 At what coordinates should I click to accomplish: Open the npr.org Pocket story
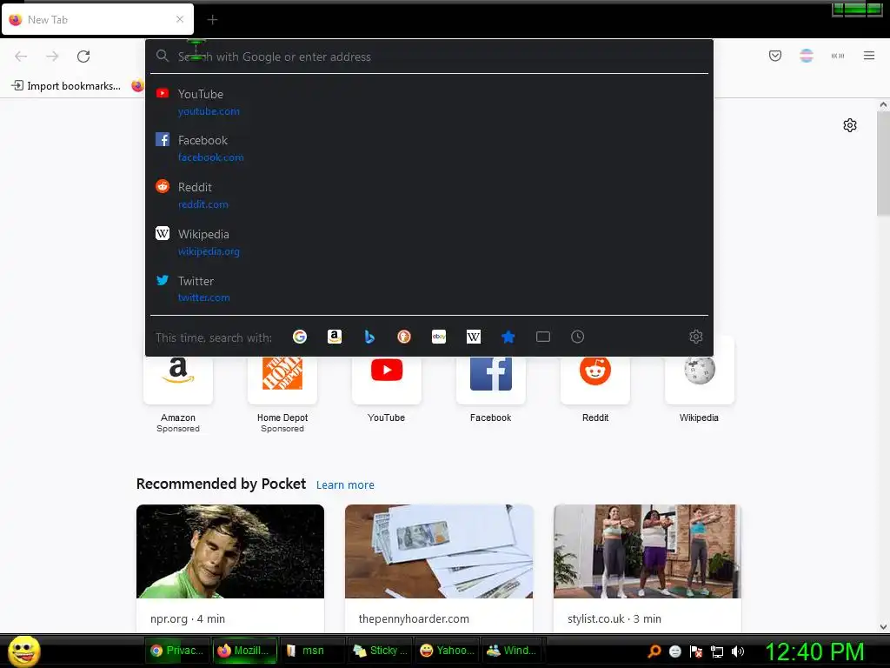(x=229, y=568)
